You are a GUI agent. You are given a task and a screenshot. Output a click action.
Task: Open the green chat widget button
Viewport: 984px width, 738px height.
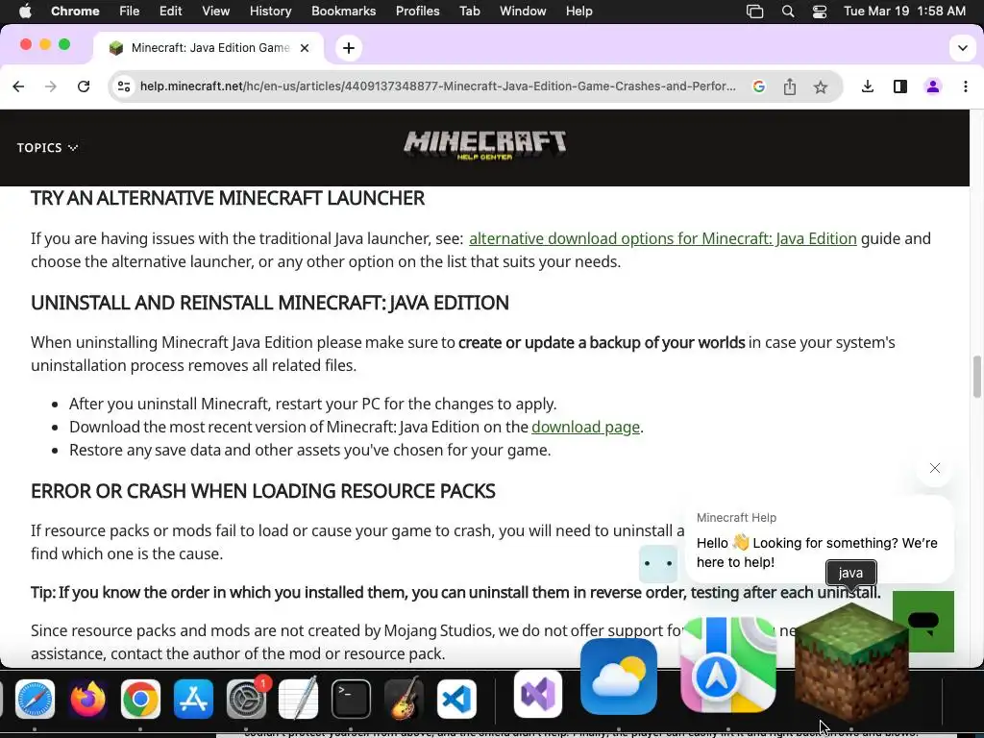[923, 622]
